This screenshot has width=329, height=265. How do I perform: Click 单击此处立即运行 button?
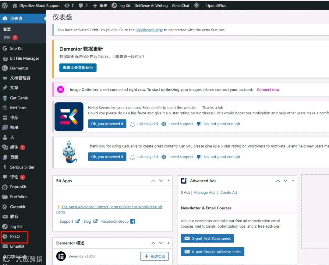pyautogui.click(x=78, y=68)
